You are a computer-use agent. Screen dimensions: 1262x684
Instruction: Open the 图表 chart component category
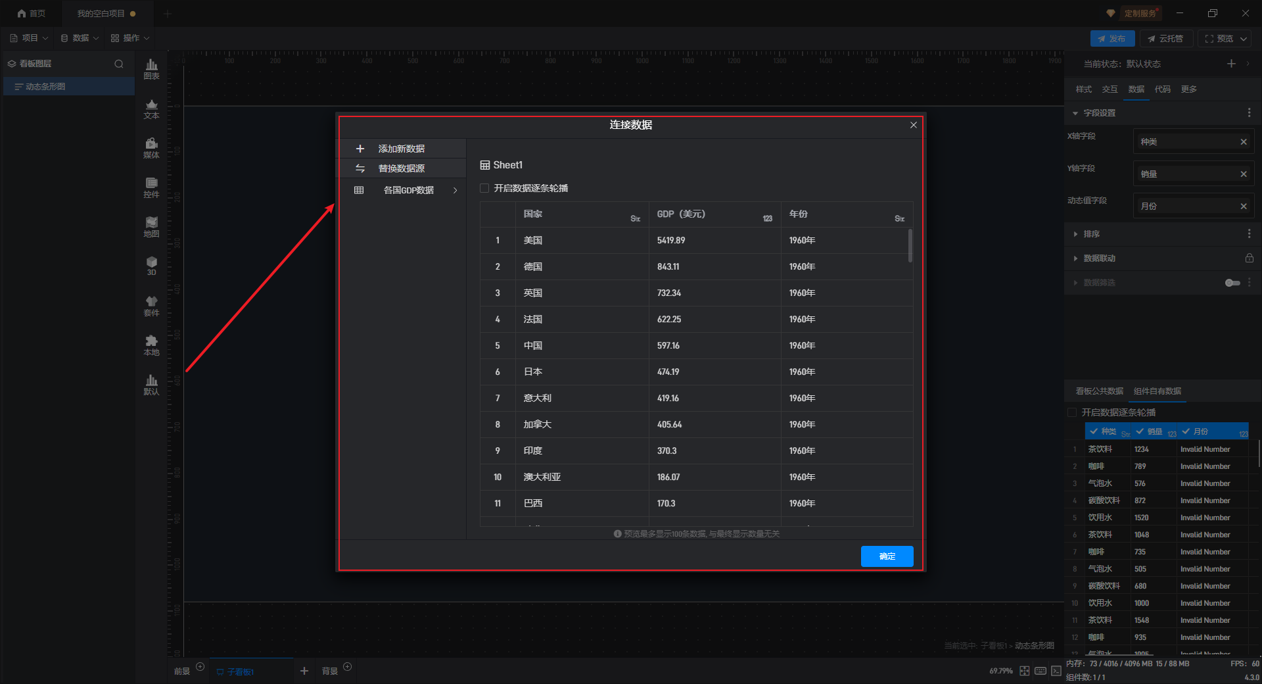tap(151, 69)
